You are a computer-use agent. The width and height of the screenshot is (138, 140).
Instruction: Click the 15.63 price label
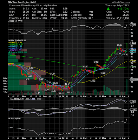(103, 73)
